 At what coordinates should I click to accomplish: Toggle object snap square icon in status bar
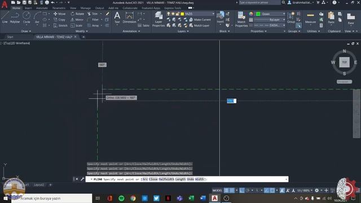[x=272, y=191]
